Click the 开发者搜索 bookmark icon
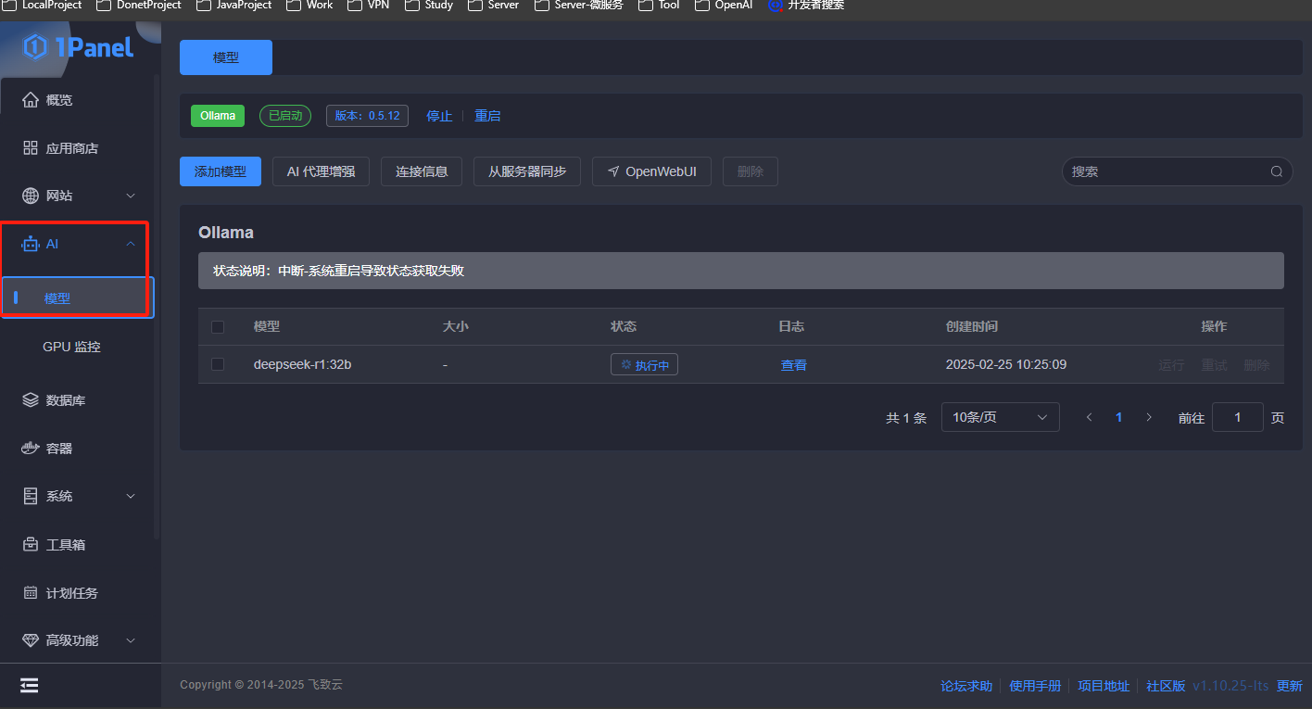Viewport: 1312px width, 709px height. click(776, 5)
